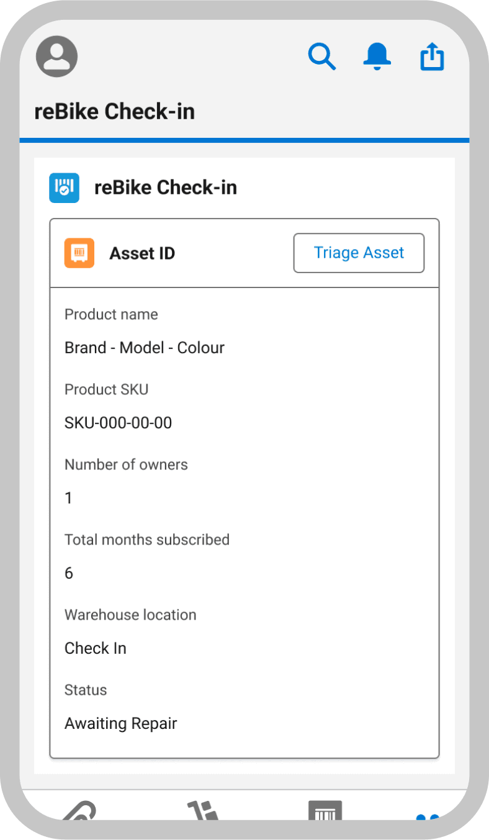Open search using the magnifier icon

pos(322,56)
